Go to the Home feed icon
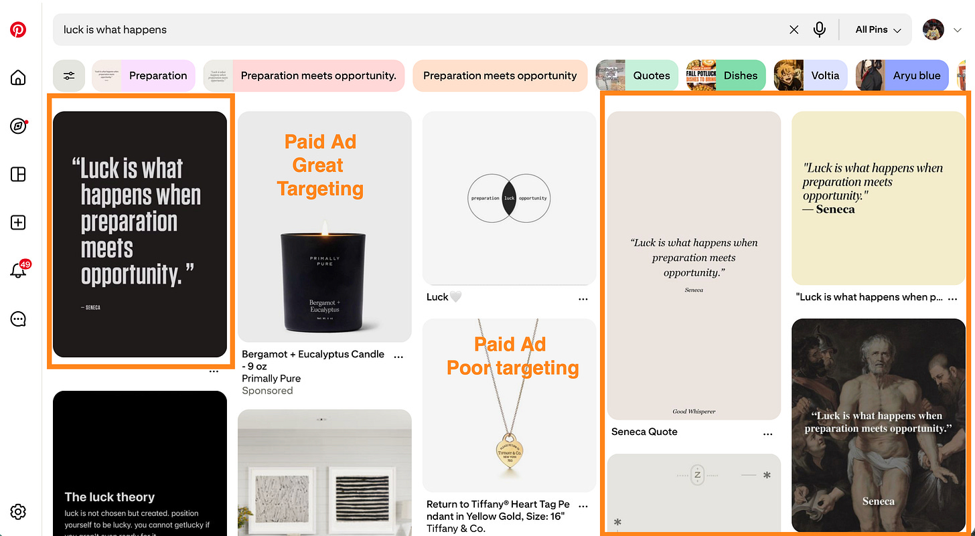 pyautogui.click(x=18, y=78)
